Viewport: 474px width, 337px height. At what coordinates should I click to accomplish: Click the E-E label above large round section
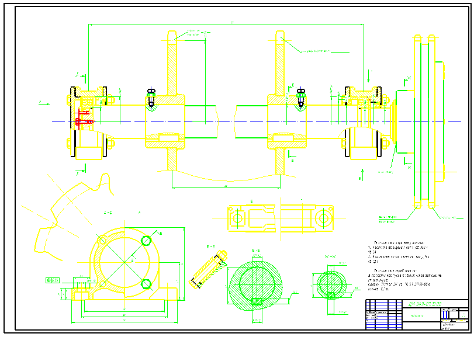pyautogui.click(x=256, y=251)
